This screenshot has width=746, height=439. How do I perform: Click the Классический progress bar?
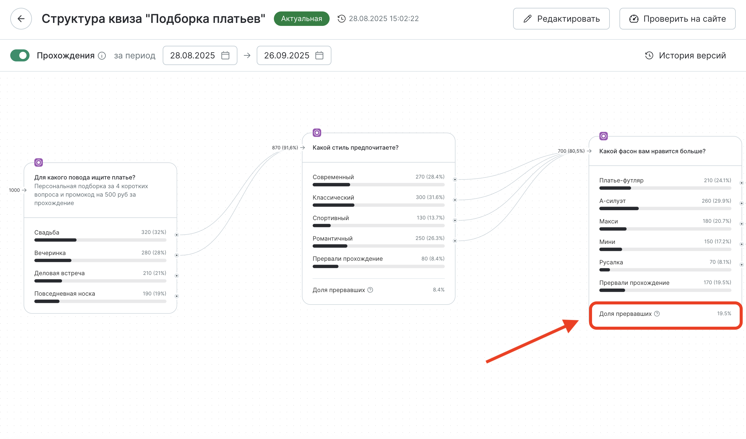pyautogui.click(x=378, y=205)
